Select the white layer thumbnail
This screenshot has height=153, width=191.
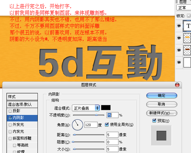(x=187, y=62)
